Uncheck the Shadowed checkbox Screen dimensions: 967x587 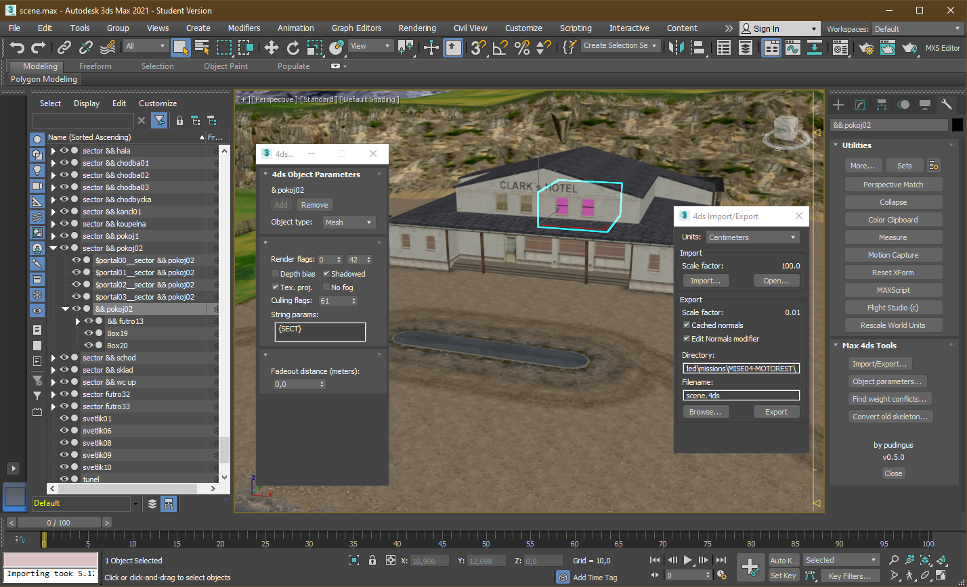(326, 274)
